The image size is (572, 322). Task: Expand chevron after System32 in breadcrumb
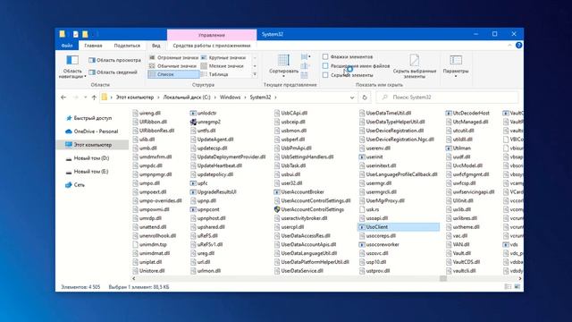tap(275, 97)
